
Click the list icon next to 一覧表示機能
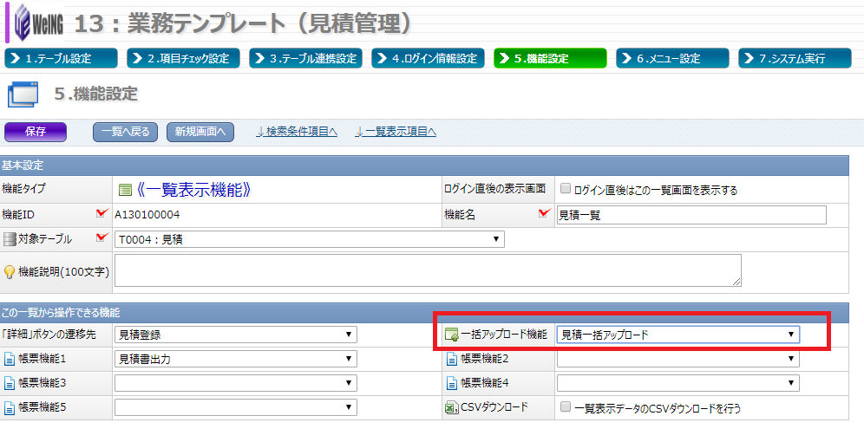[124, 190]
